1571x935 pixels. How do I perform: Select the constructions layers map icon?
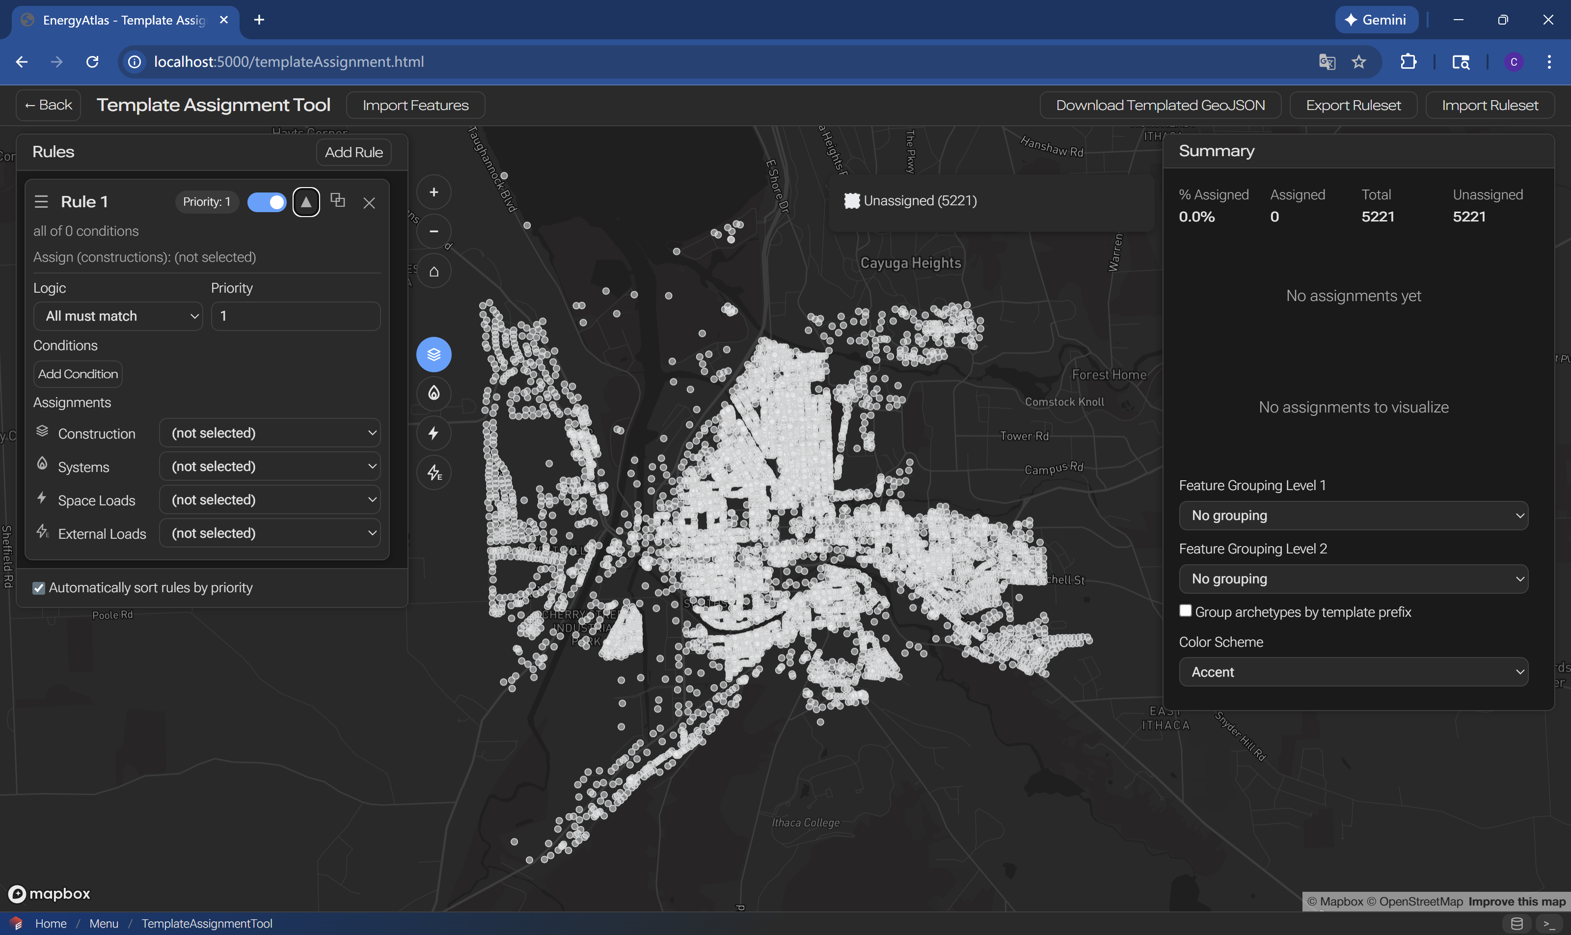(433, 354)
